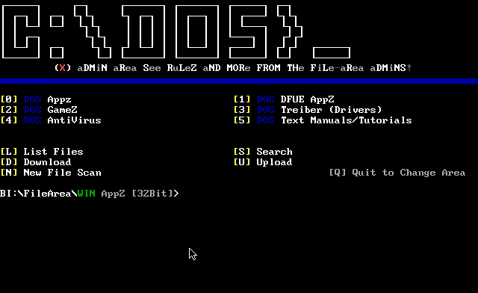Click the blinking underscore cursor in banner
Image resolution: width=478 pixels, height=293 pixels.
point(332,52)
